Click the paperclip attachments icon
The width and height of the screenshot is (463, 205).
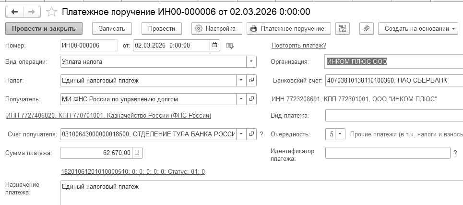[x=366, y=28]
